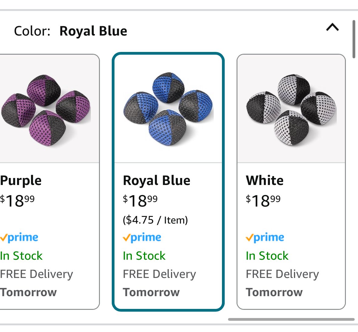Select the Purple color option card
The width and height of the screenshot is (358, 332).
(x=49, y=182)
